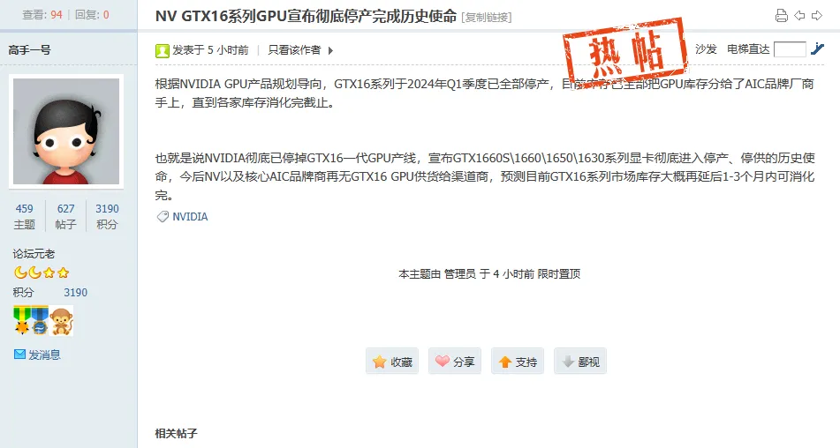Click the green striped medal badge
Image resolution: width=840 pixels, height=448 pixels.
click(22, 321)
